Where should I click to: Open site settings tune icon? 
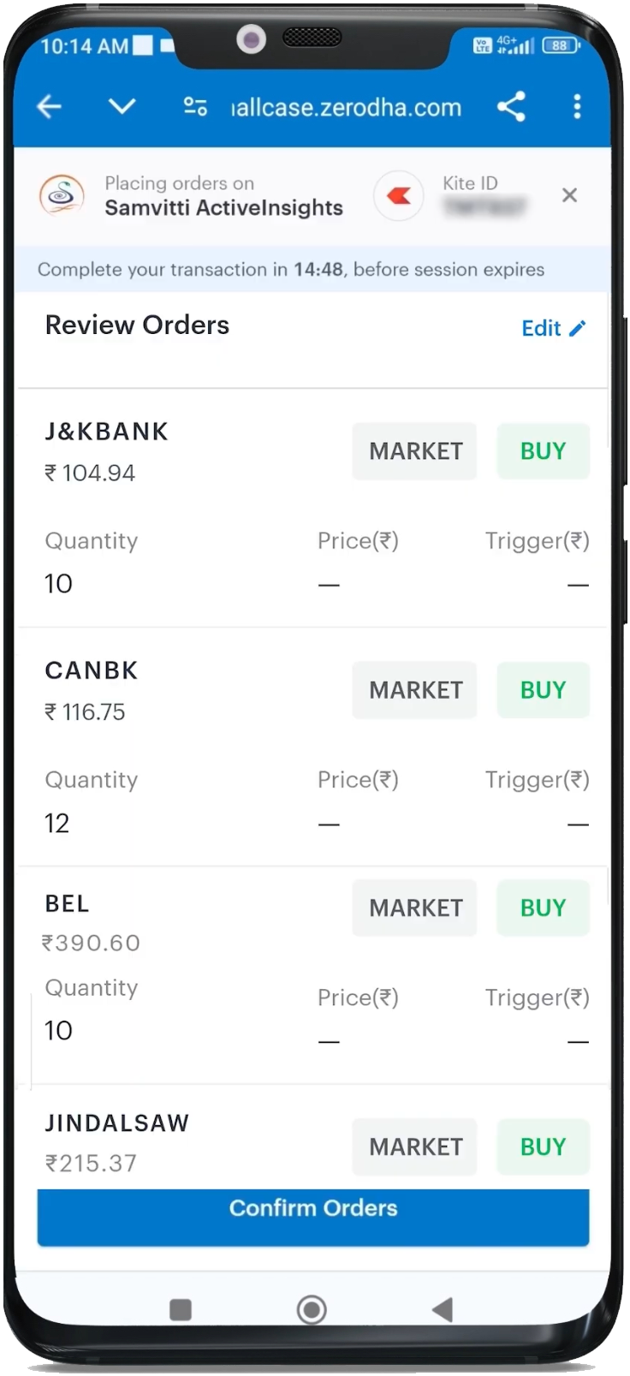point(195,107)
